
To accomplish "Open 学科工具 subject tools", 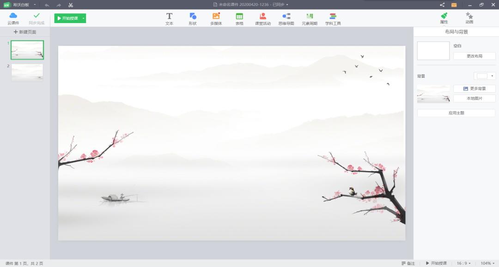I will pos(333,18).
